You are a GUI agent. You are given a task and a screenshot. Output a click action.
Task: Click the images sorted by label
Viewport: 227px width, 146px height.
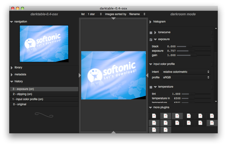coord(116,14)
